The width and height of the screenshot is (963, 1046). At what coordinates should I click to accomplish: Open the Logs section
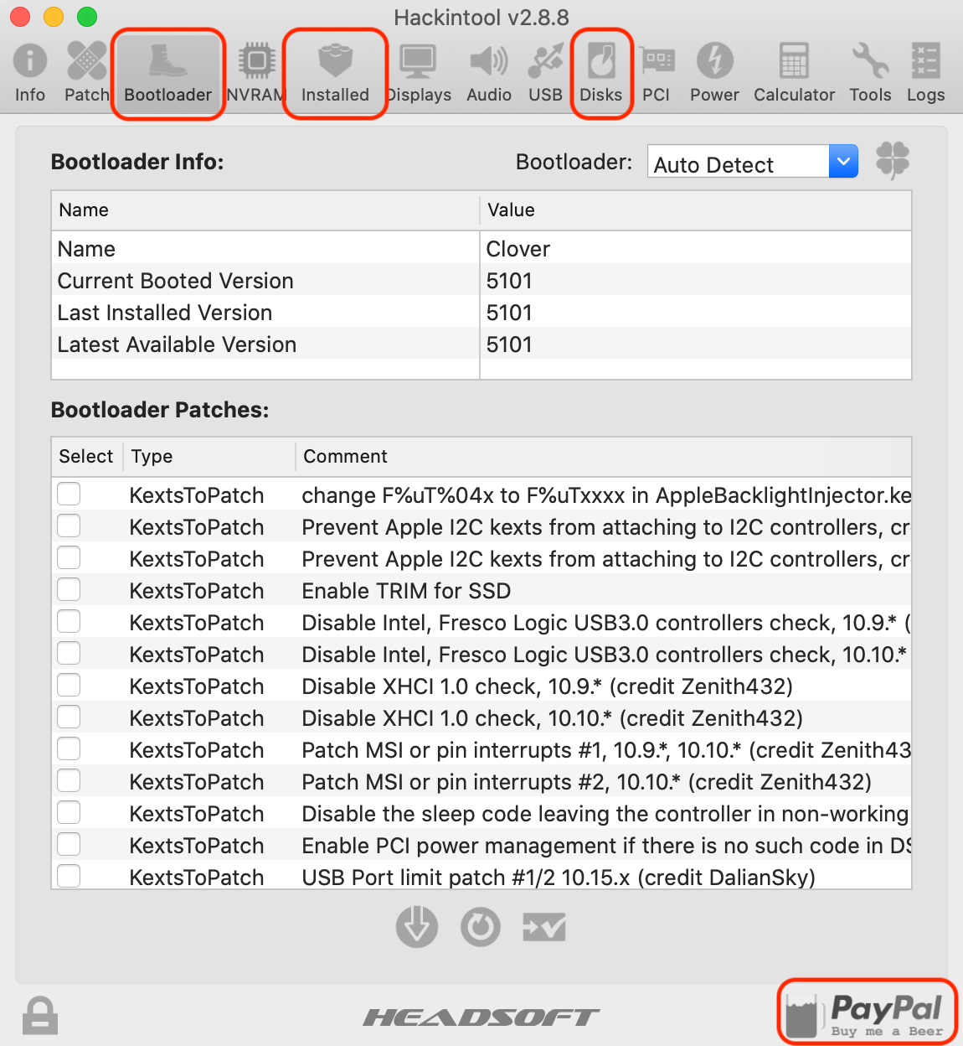click(925, 73)
